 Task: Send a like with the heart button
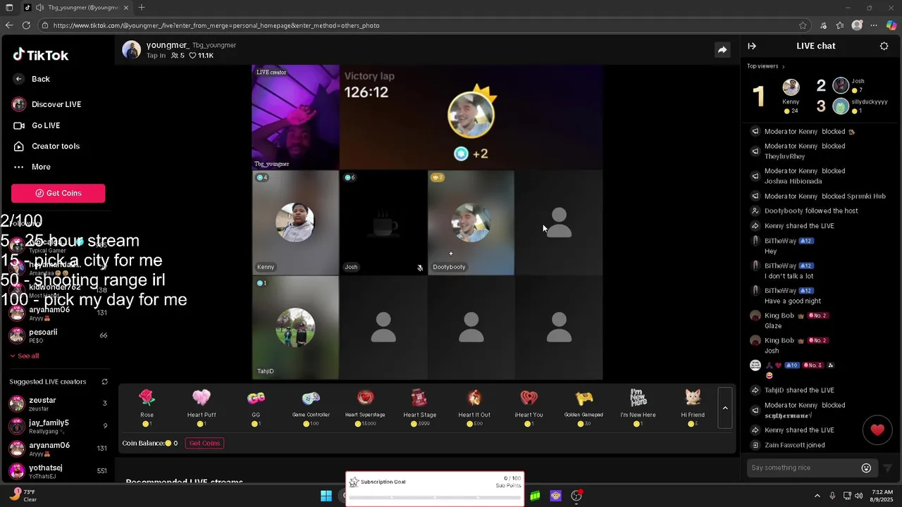click(x=877, y=430)
